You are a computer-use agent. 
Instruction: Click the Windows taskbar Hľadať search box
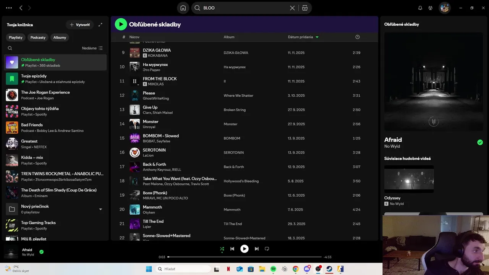tap(183, 269)
